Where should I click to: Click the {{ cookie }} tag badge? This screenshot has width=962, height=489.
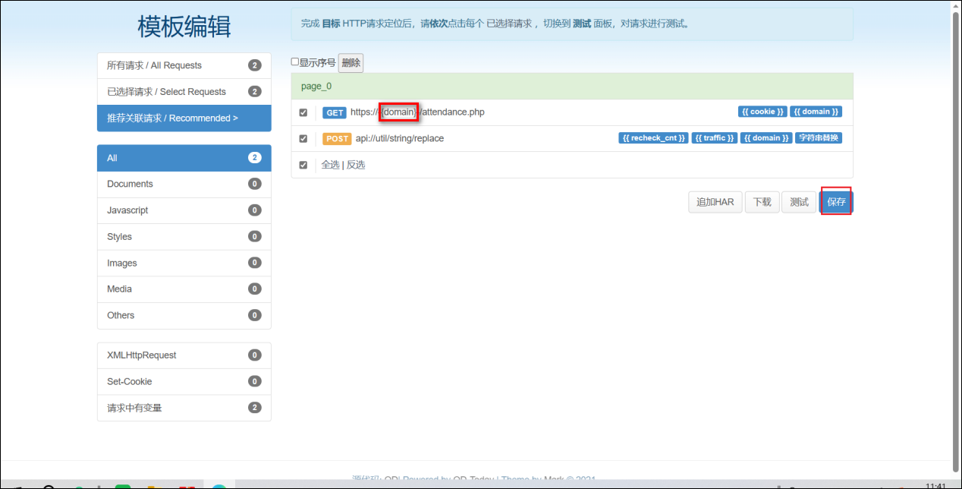coord(762,112)
